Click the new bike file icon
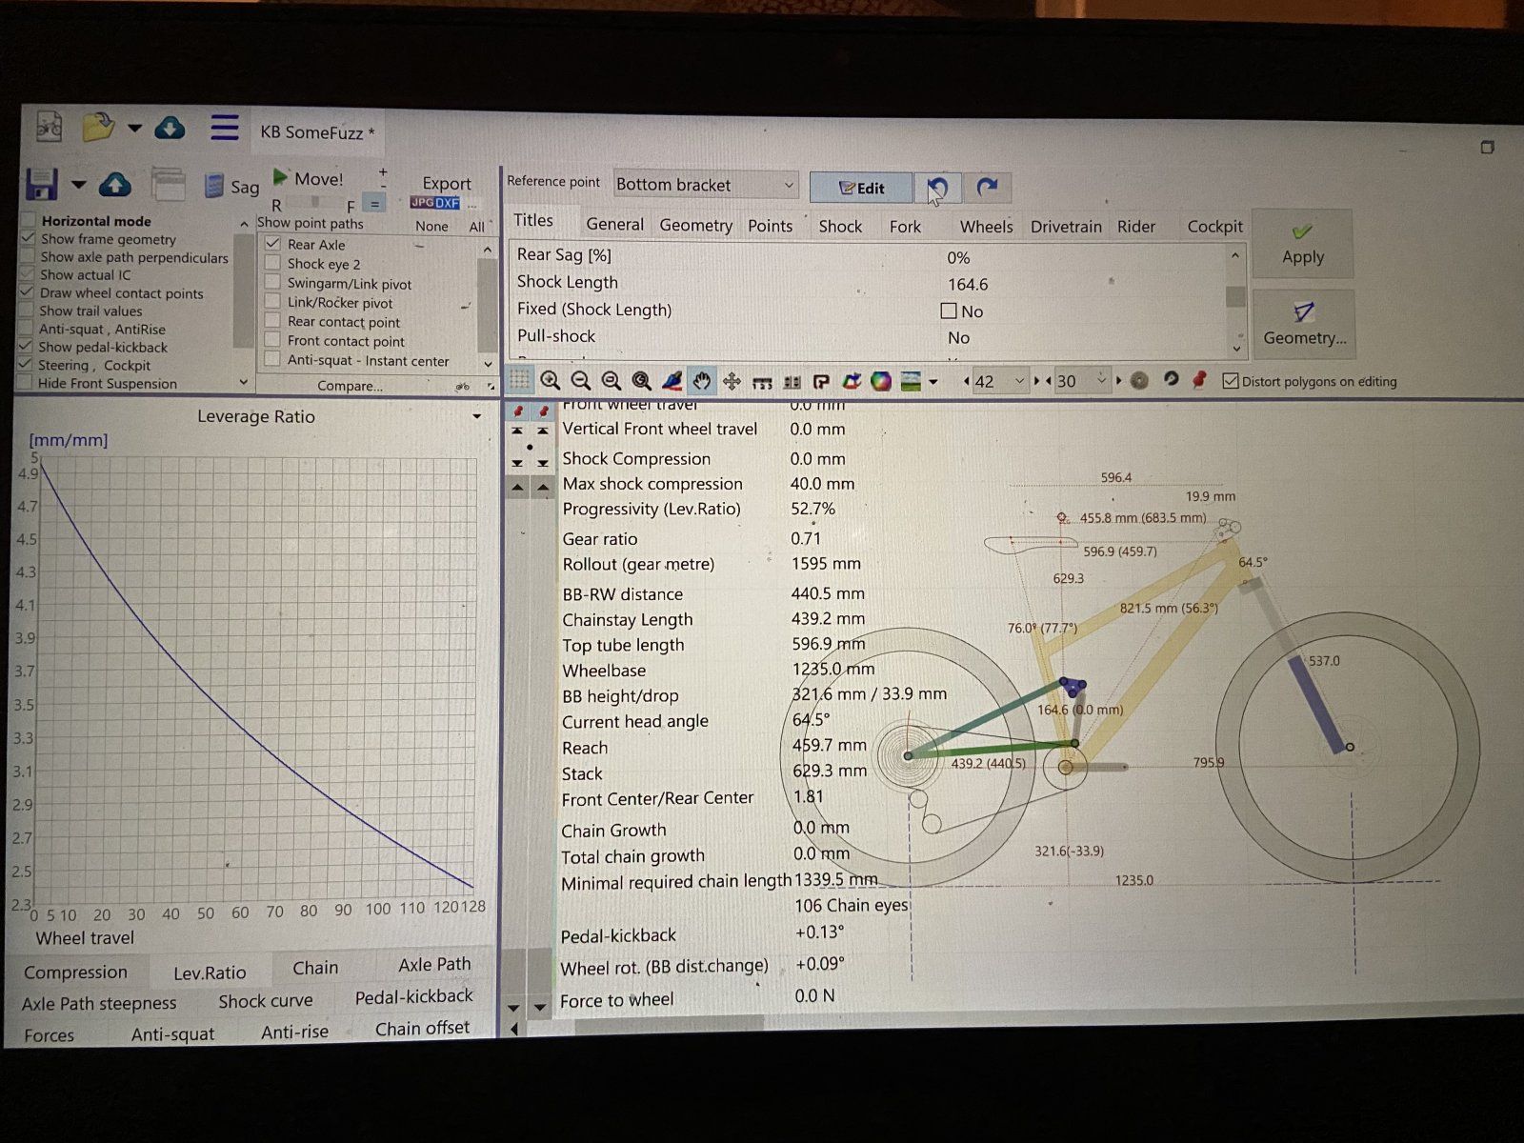 click(x=49, y=127)
